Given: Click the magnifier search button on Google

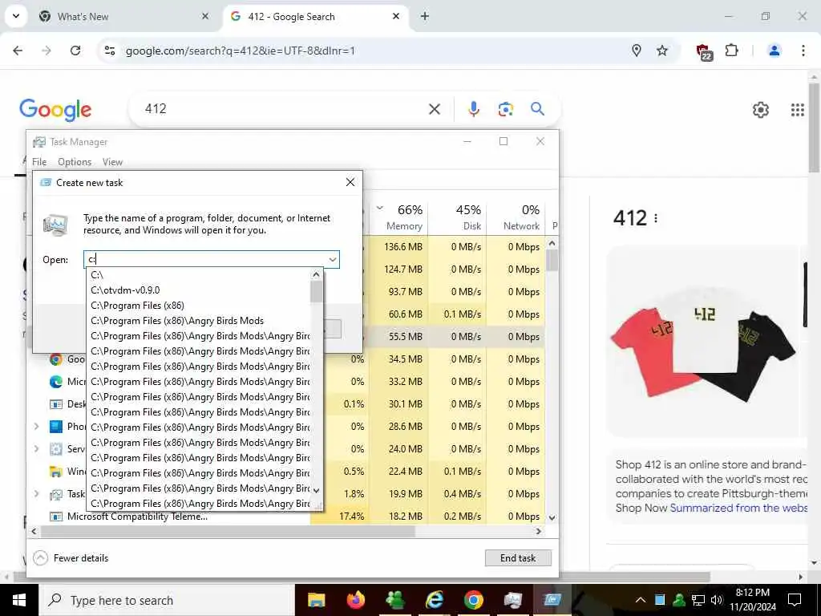Looking at the screenshot, I should [538, 109].
